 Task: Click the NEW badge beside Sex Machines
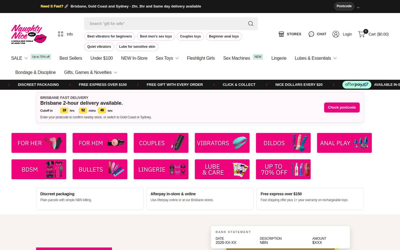pos(258,57)
